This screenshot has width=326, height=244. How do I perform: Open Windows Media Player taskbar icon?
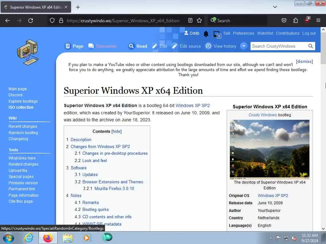click(87, 238)
